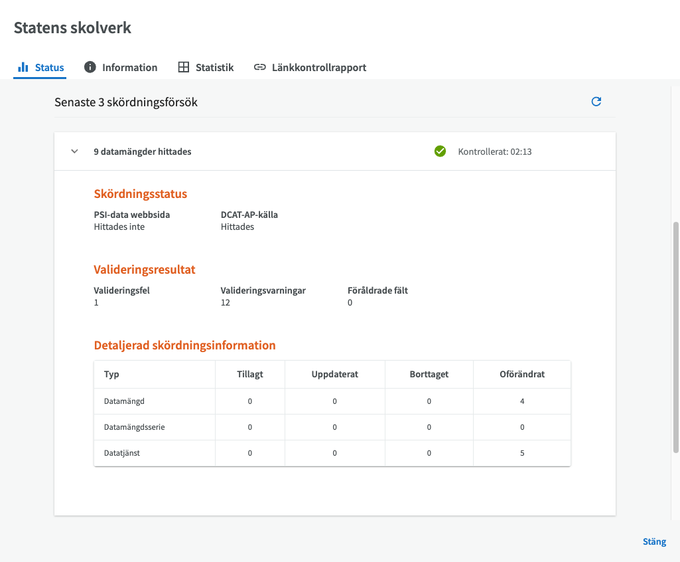Click the 'DCAT-AP-källa' label

pos(249,215)
